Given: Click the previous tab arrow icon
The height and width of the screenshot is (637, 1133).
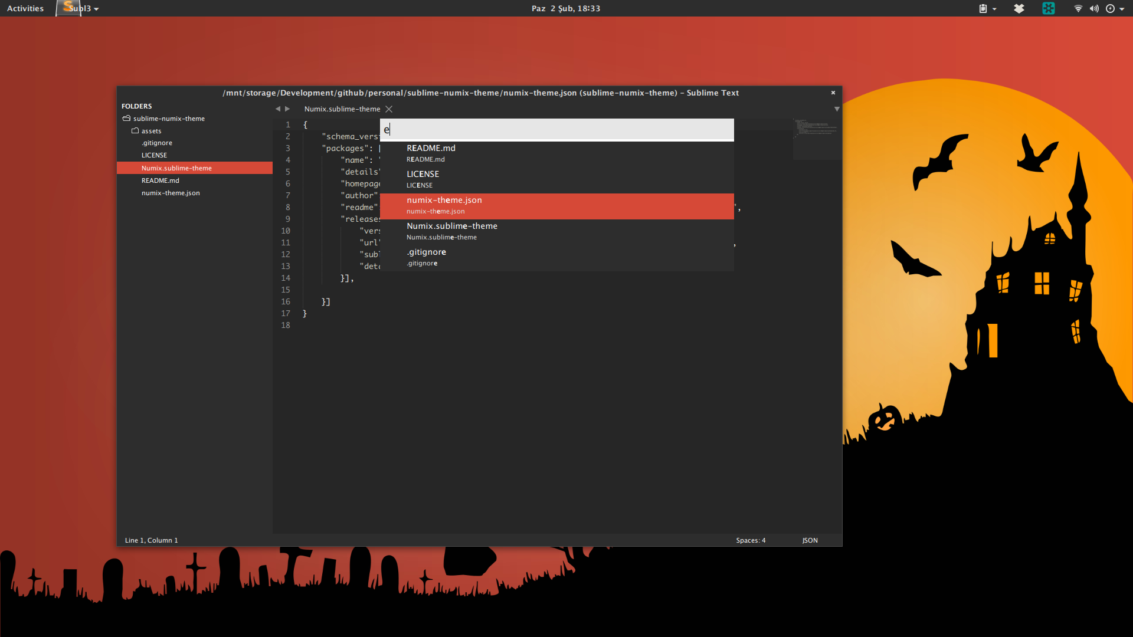Looking at the screenshot, I should 277,109.
